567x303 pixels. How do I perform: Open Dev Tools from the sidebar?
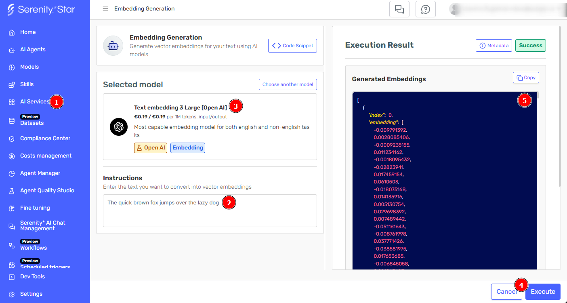[33, 276]
